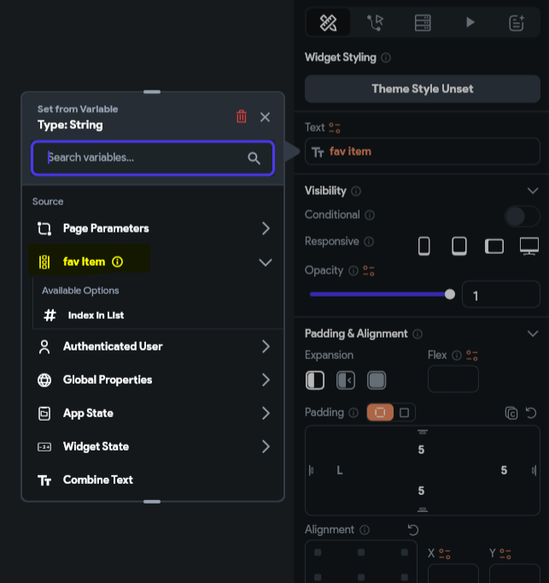Copy padding values with the copy icon
549x583 pixels.
pos(511,413)
